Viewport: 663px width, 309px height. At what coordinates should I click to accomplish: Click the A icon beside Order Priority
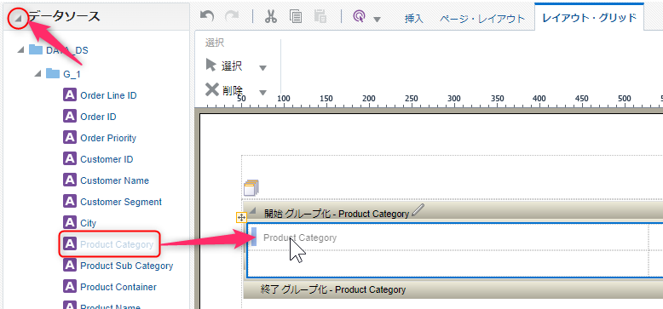point(69,138)
